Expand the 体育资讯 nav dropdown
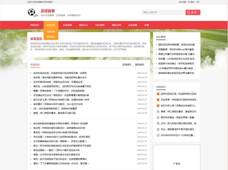 51,25
